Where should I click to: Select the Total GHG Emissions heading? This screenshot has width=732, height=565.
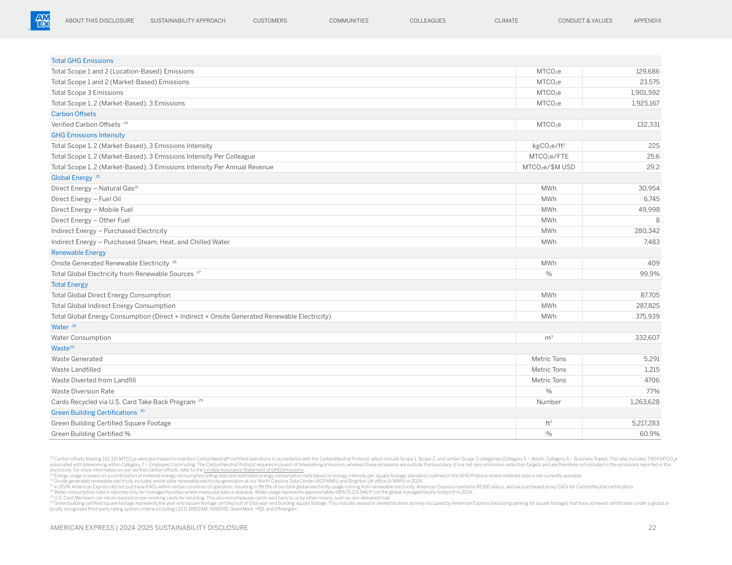coord(82,61)
